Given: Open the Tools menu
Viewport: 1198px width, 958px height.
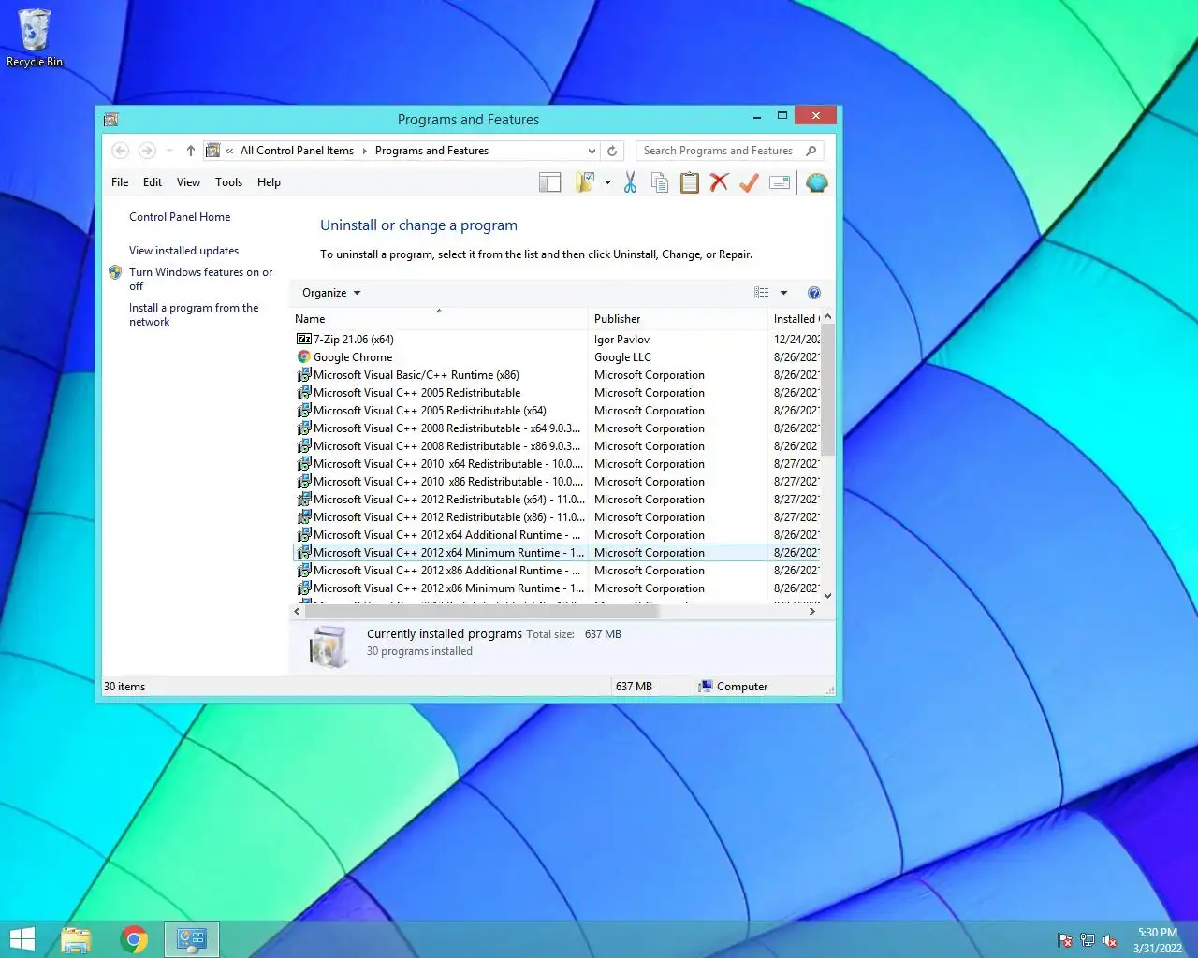Looking at the screenshot, I should 228,182.
